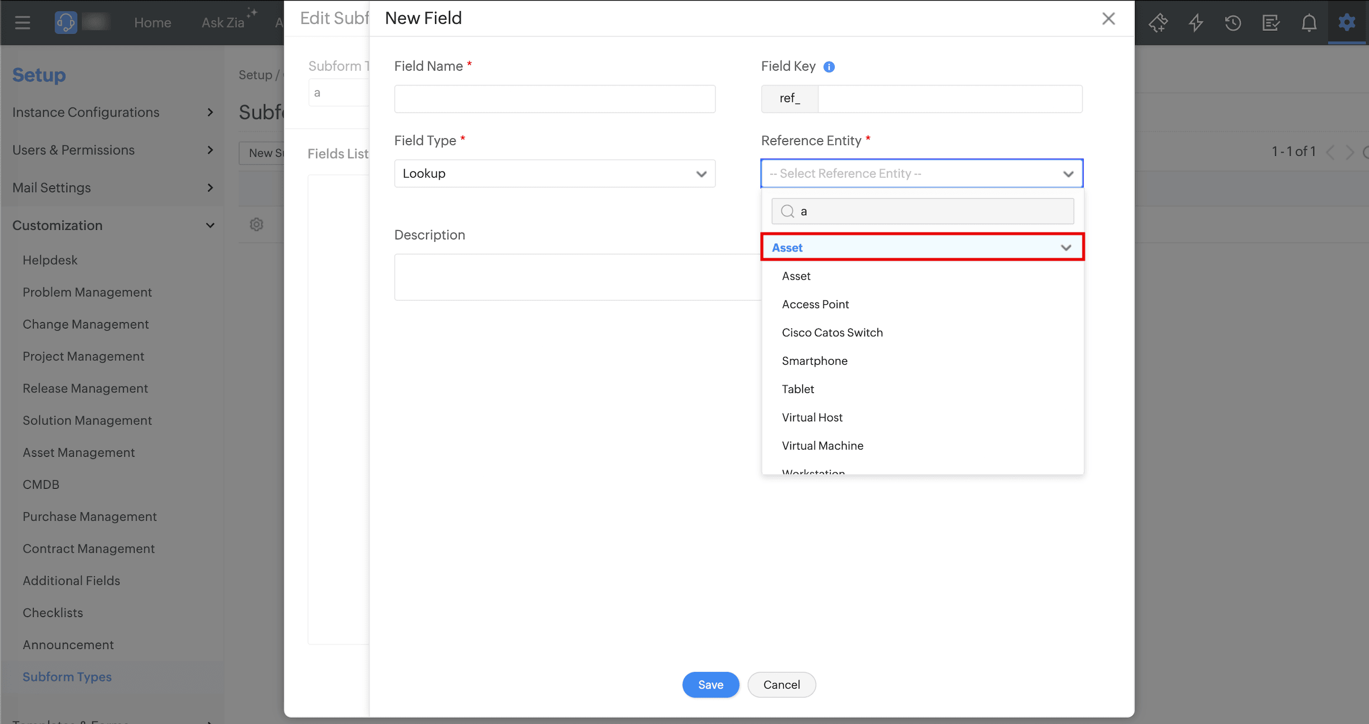This screenshot has height=724, width=1369.
Task: Expand the Instance Configurations section
Action: [x=112, y=113]
